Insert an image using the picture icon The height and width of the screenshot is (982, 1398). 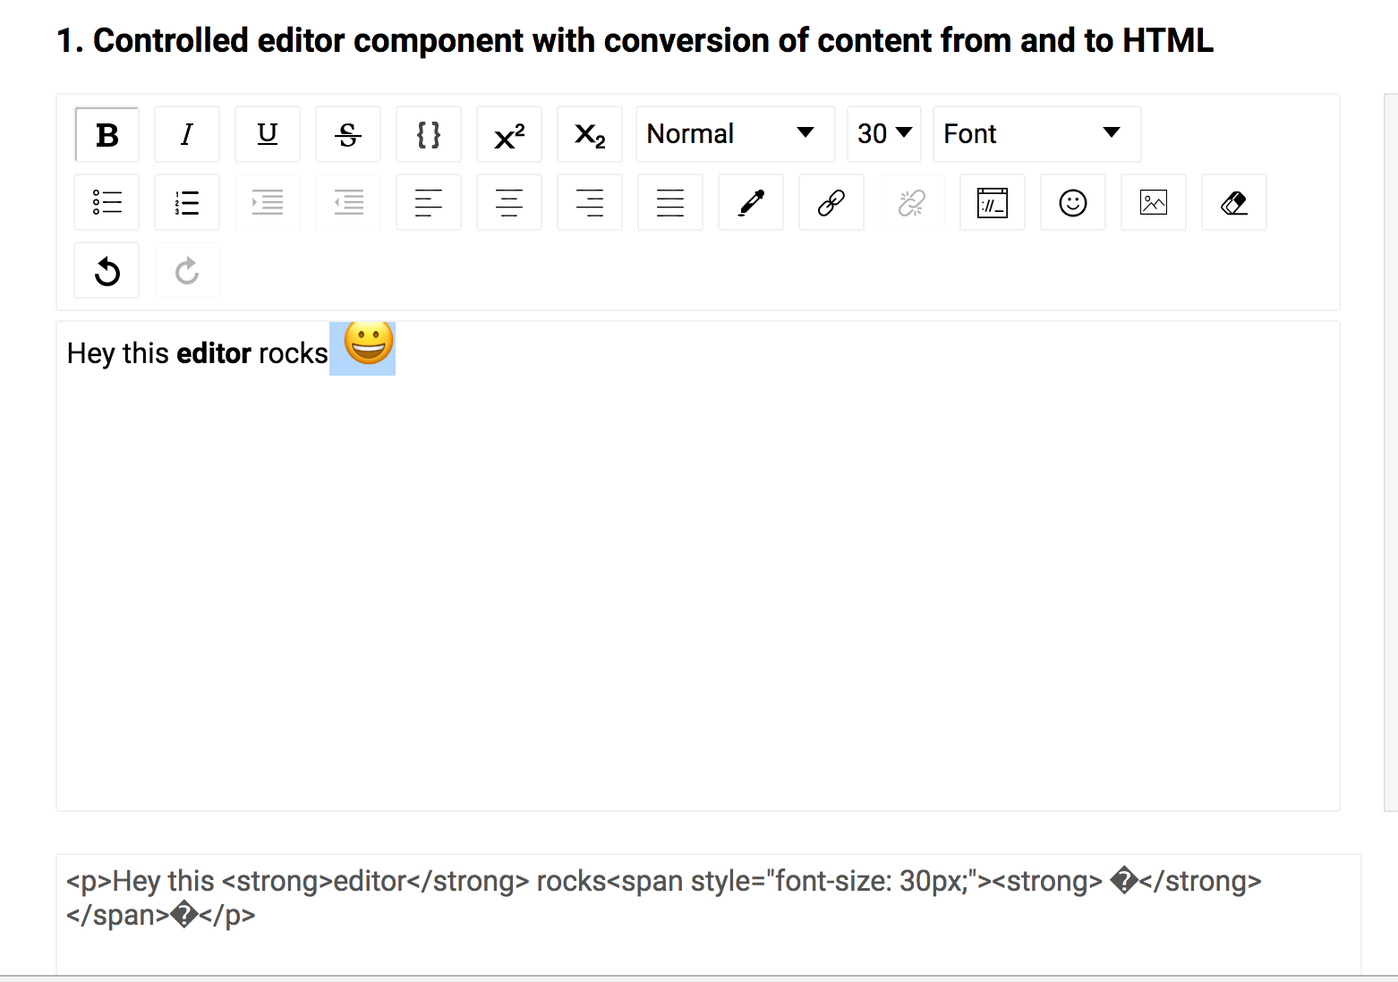pos(1153,202)
